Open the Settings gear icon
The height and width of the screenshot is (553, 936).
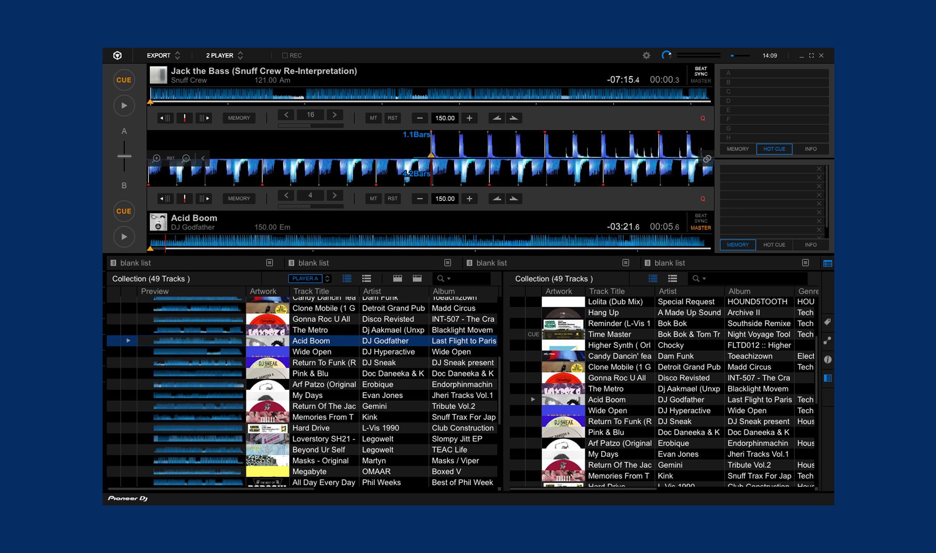tap(646, 55)
